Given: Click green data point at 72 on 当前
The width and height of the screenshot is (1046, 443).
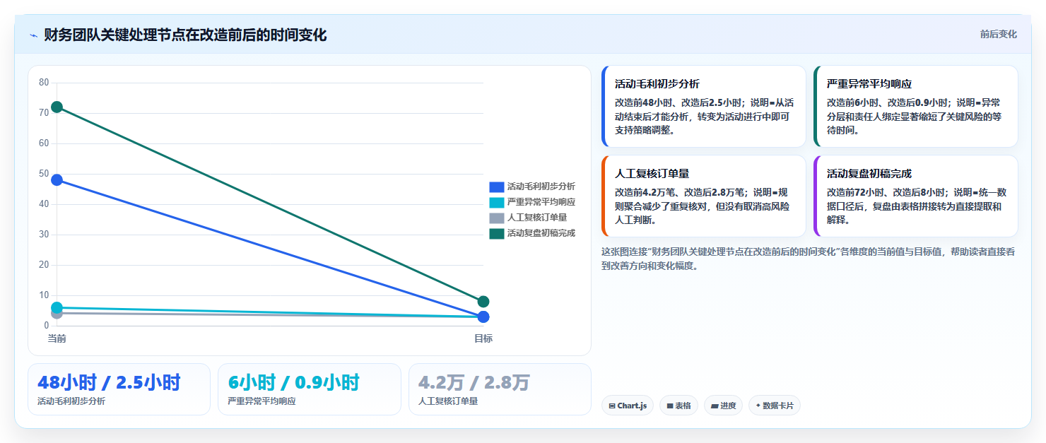Looking at the screenshot, I should [x=57, y=107].
